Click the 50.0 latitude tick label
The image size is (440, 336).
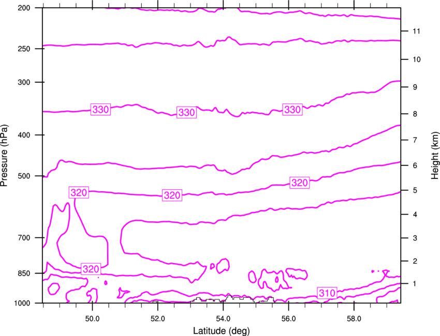click(92, 319)
